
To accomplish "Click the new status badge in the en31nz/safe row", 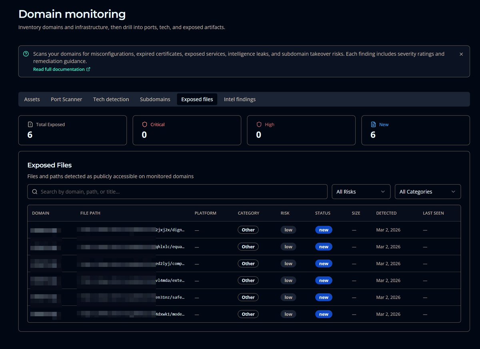I will tap(324, 297).
